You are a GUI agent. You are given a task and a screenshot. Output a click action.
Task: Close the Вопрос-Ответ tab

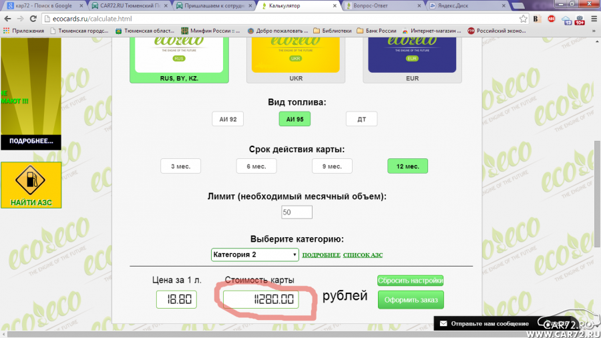[x=419, y=6]
